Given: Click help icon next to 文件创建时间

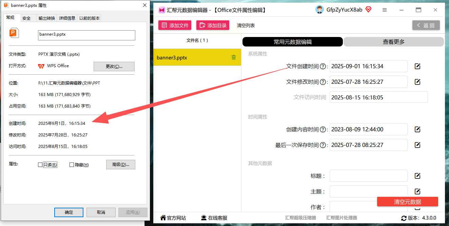Looking at the screenshot, I should [323, 67].
